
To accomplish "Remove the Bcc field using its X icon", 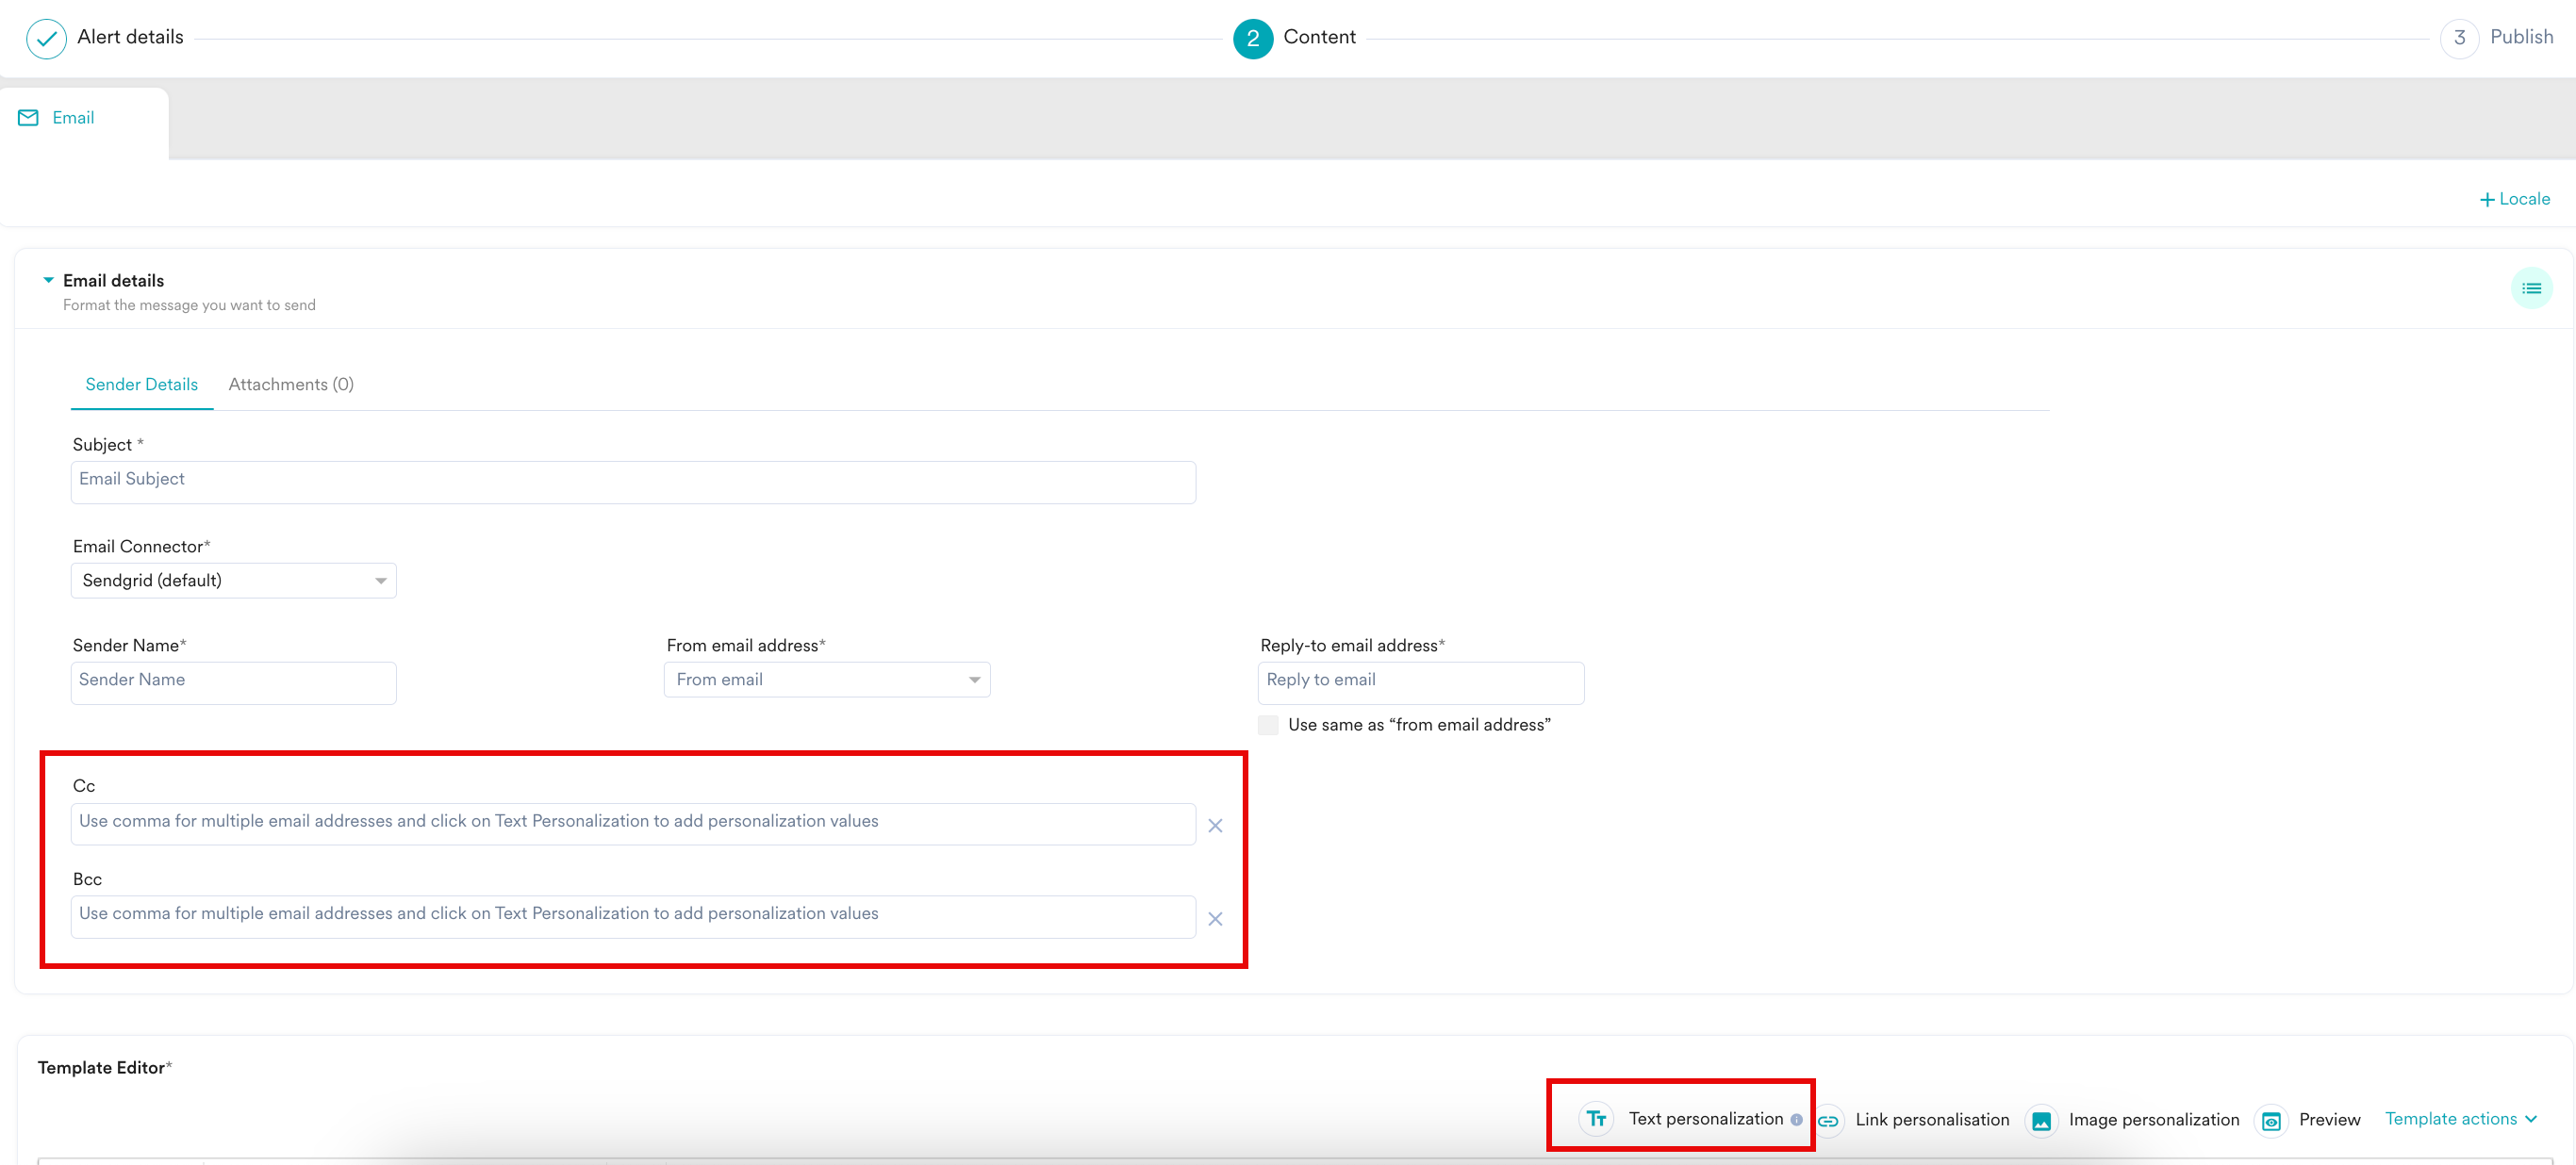I will tap(1215, 918).
